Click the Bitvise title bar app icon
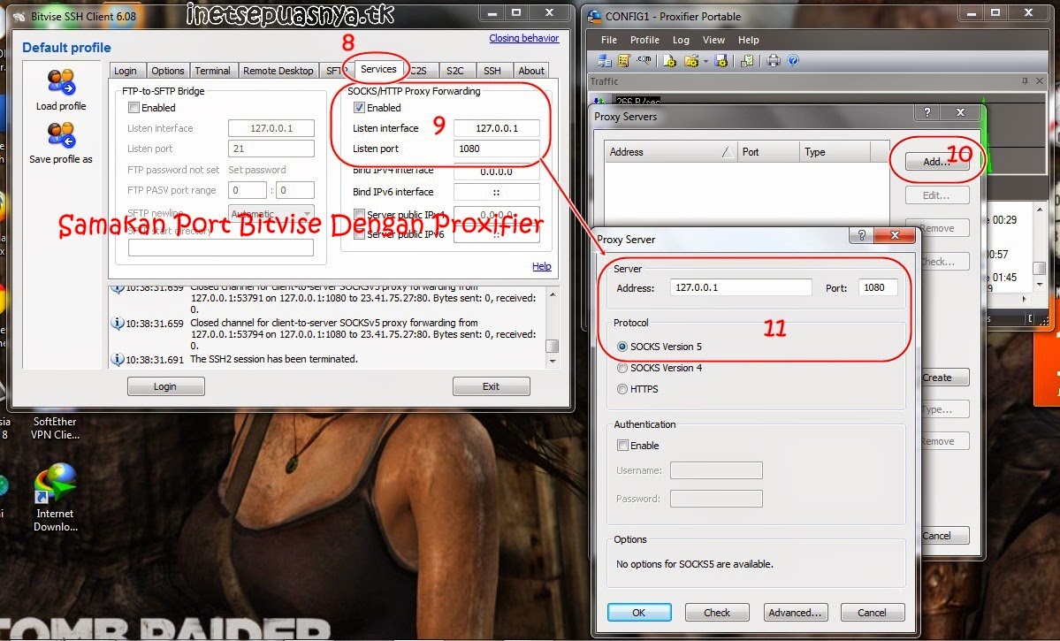This screenshot has height=641, width=1060. click(x=20, y=16)
